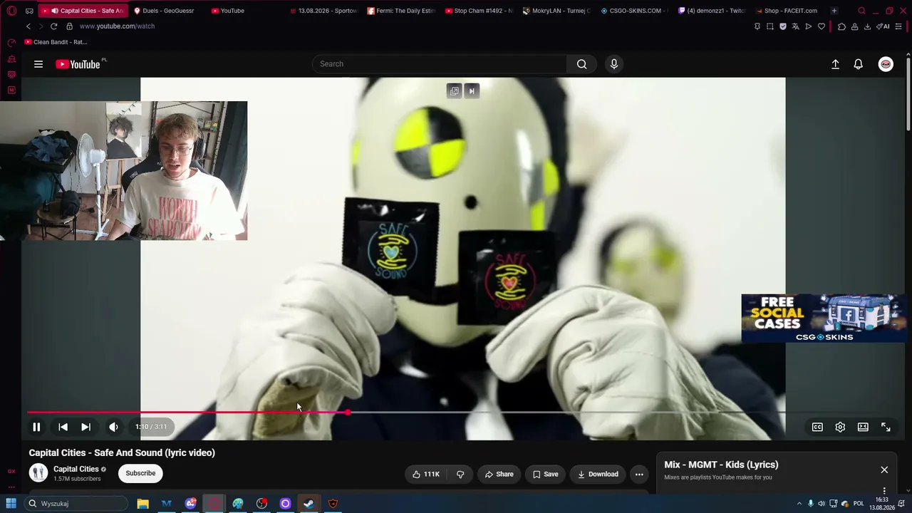This screenshot has width=912, height=513.
Task: Switch to the demonzz1 Twitch tab
Action: click(x=712, y=11)
